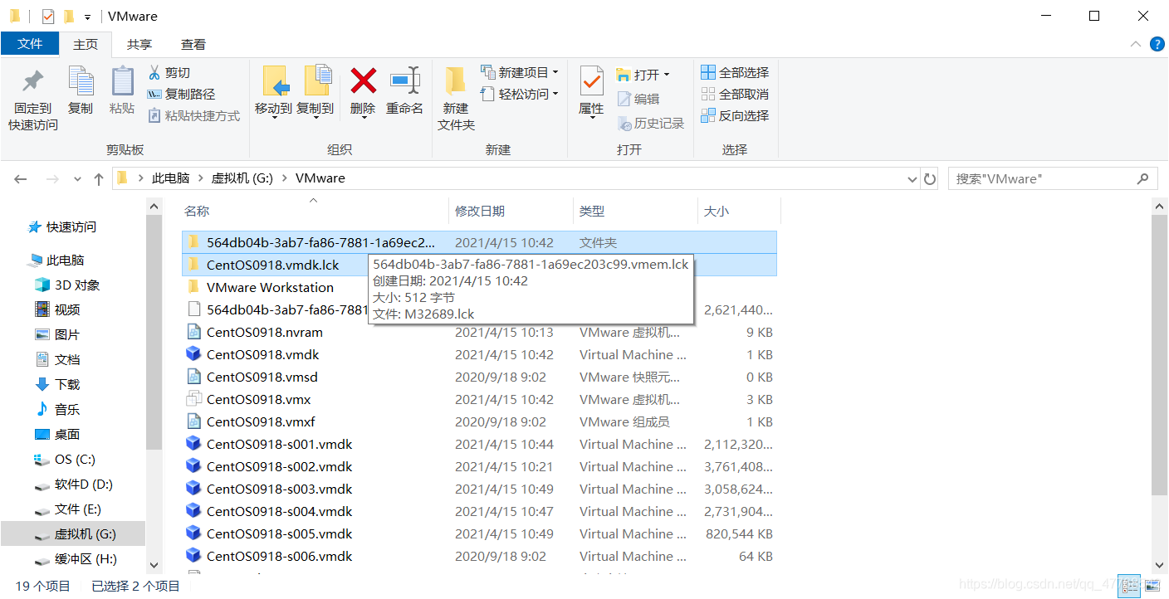Click Delete (删除) red X icon
Viewport: 1169px width, 599px height.
364,80
